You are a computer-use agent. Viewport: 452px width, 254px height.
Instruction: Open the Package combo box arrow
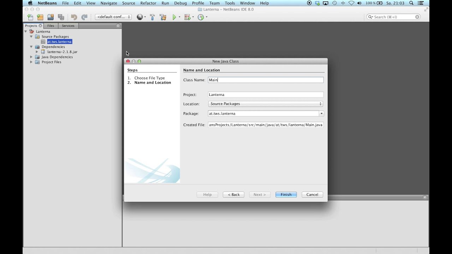click(x=321, y=114)
